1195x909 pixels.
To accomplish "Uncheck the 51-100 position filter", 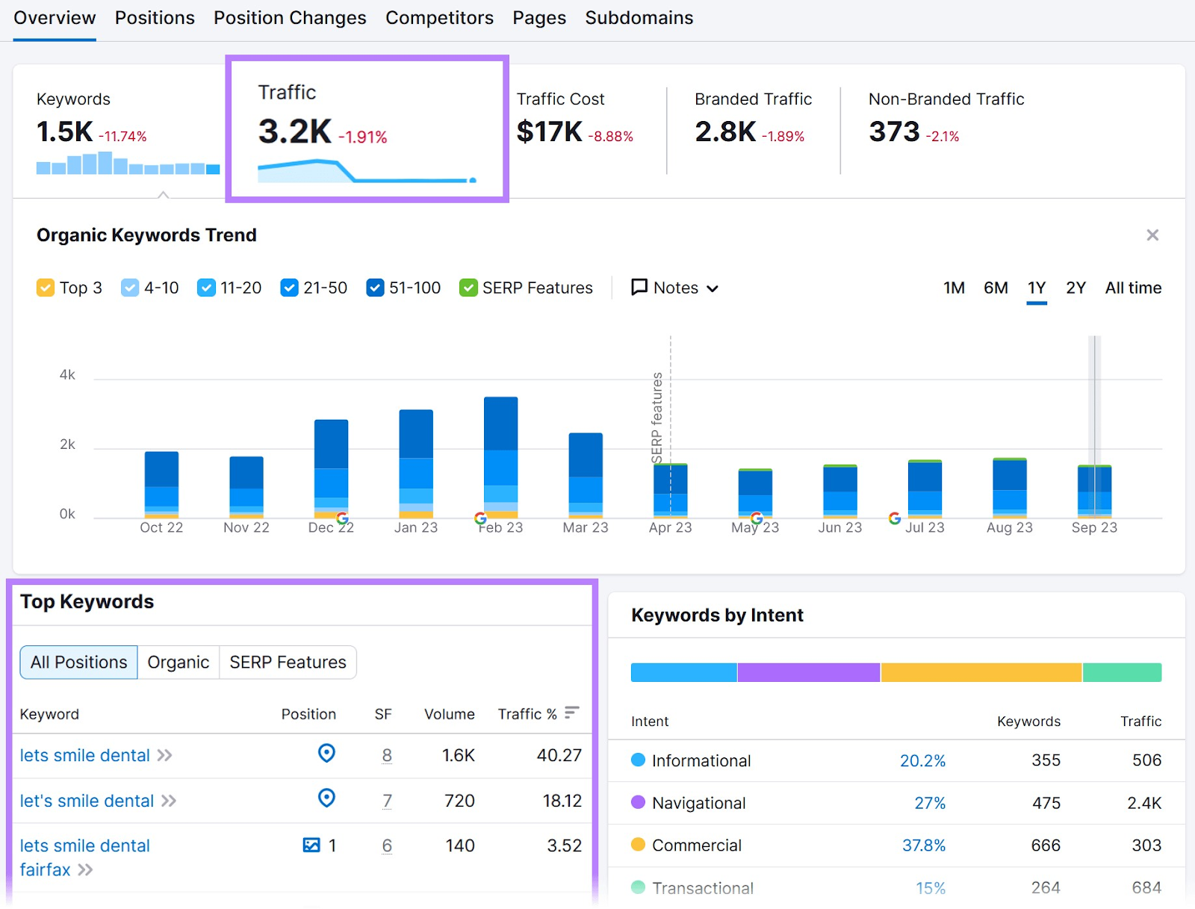I will click(374, 288).
